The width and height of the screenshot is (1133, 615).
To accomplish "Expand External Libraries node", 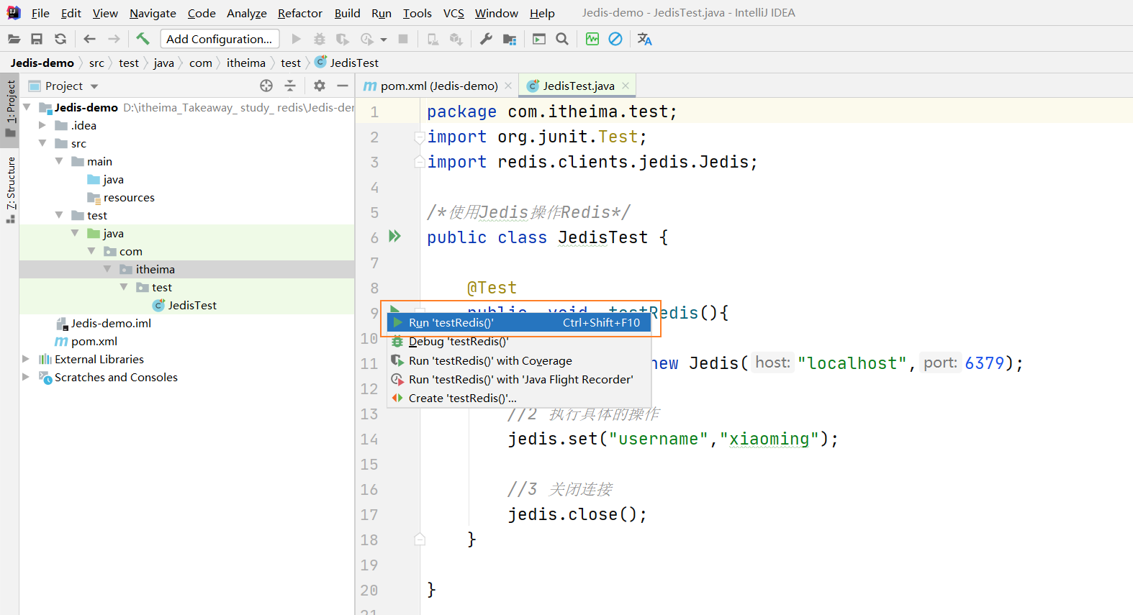I will tap(26, 359).
